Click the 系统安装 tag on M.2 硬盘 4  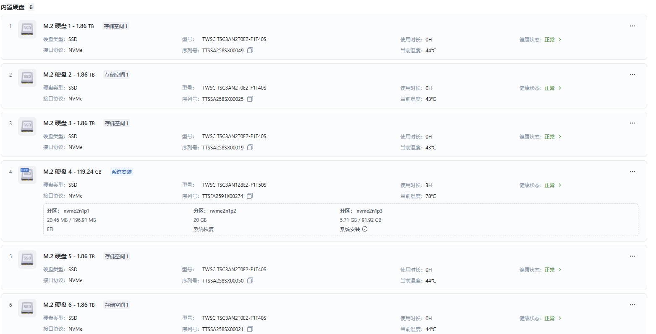121,172
